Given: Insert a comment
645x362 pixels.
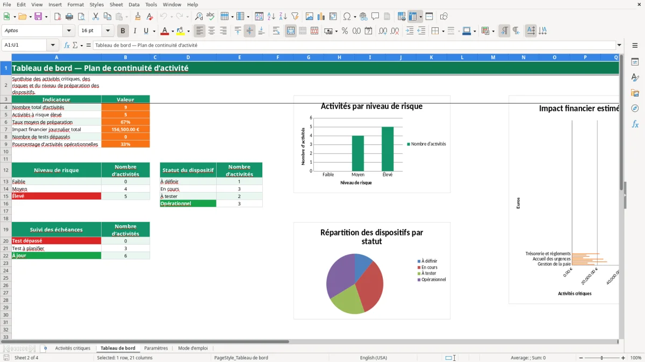Looking at the screenshot, I should tap(376, 17).
